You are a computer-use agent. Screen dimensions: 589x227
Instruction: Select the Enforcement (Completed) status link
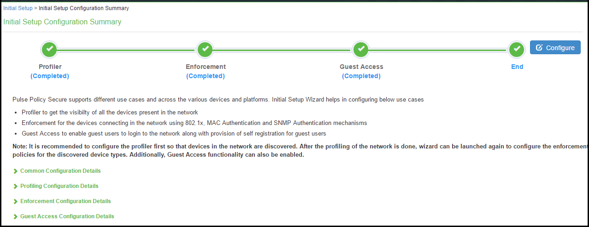[206, 76]
